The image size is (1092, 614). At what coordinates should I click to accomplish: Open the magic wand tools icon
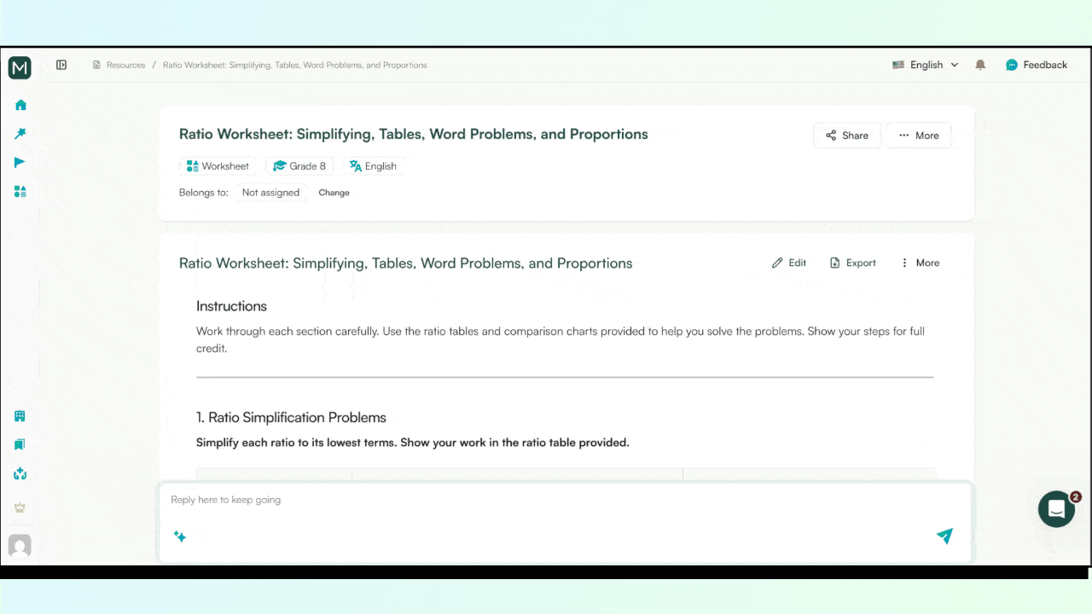coord(20,134)
